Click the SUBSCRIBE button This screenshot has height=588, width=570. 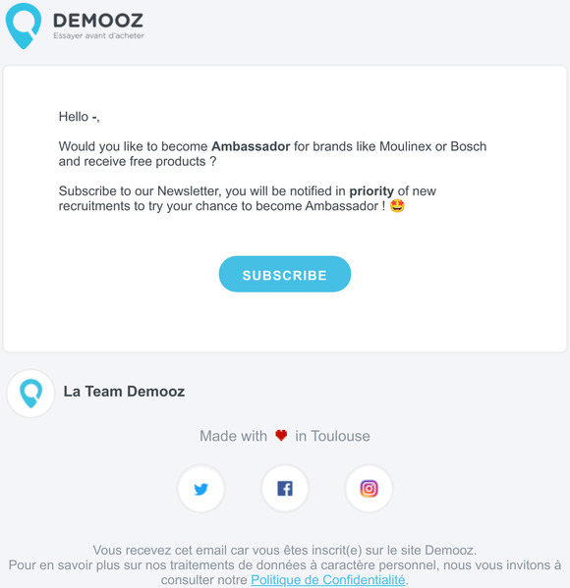[x=285, y=274]
